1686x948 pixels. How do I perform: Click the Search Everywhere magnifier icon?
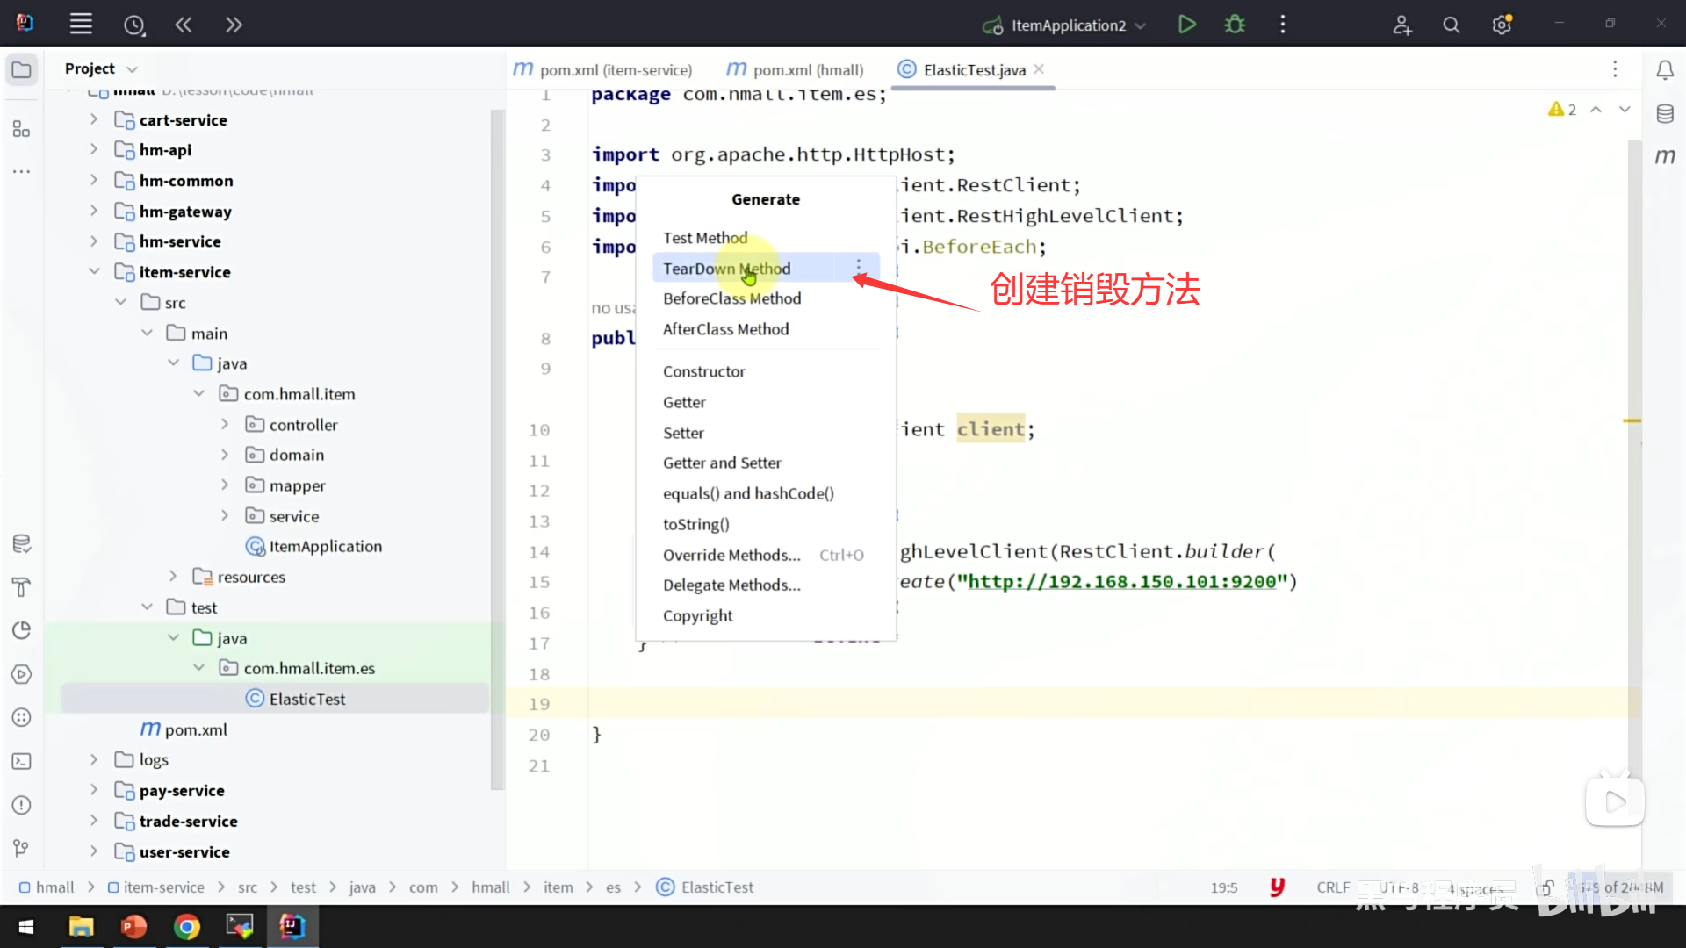point(1452,25)
